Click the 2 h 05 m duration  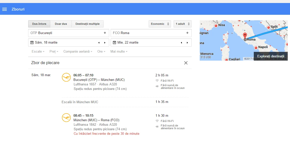click(x=162, y=75)
